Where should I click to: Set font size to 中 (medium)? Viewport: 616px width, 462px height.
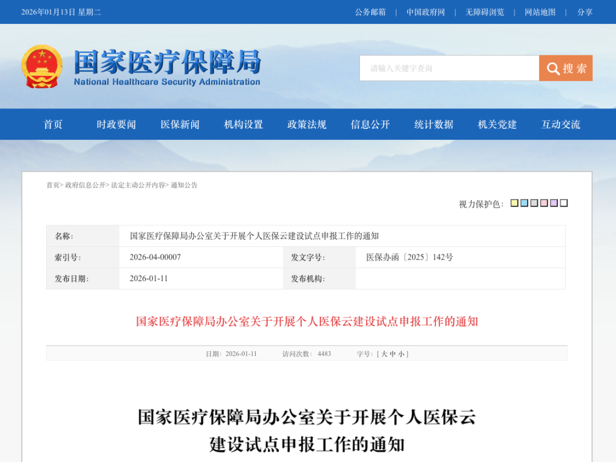coord(392,354)
